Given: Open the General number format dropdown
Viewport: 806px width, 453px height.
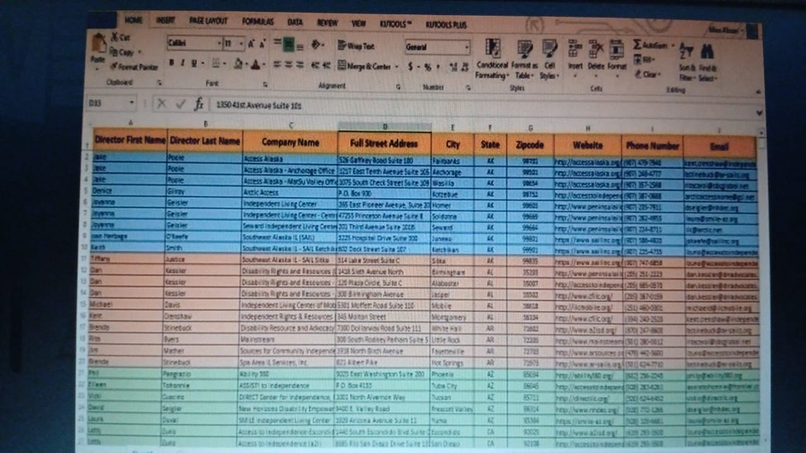Looking at the screenshot, I should 466,47.
